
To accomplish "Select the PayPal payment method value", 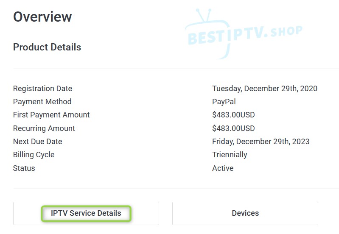I will tap(224, 102).
